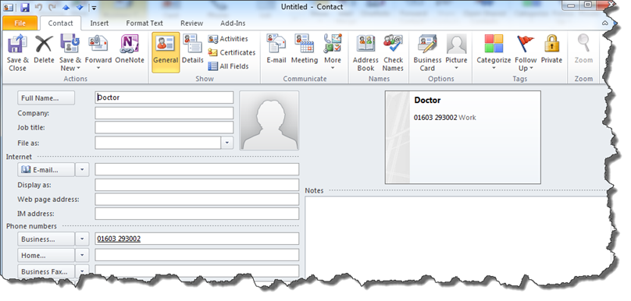Open the Business Fax type dropdown
The height and width of the screenshot is (301, 631).
[x=82, y=271]
